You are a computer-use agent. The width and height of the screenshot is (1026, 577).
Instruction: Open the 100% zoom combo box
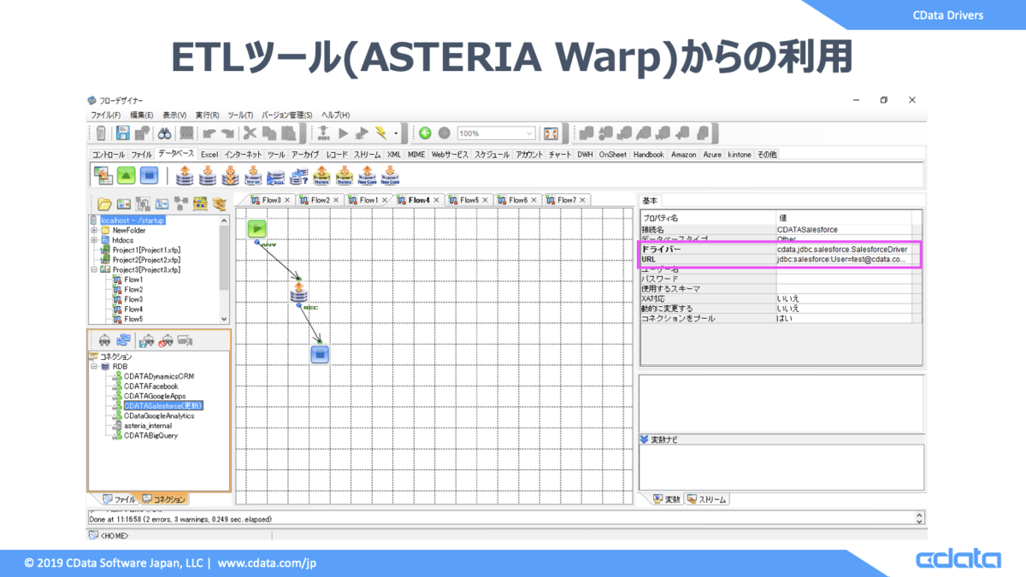click(x=496, y=133)
